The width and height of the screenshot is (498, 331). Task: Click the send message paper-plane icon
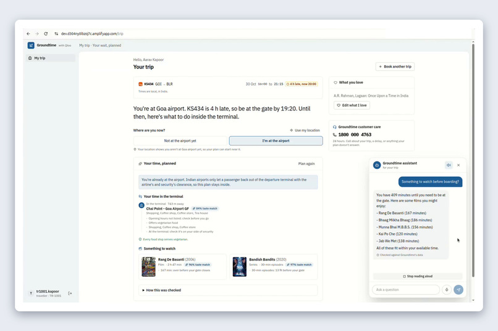(x=458, y=290)
